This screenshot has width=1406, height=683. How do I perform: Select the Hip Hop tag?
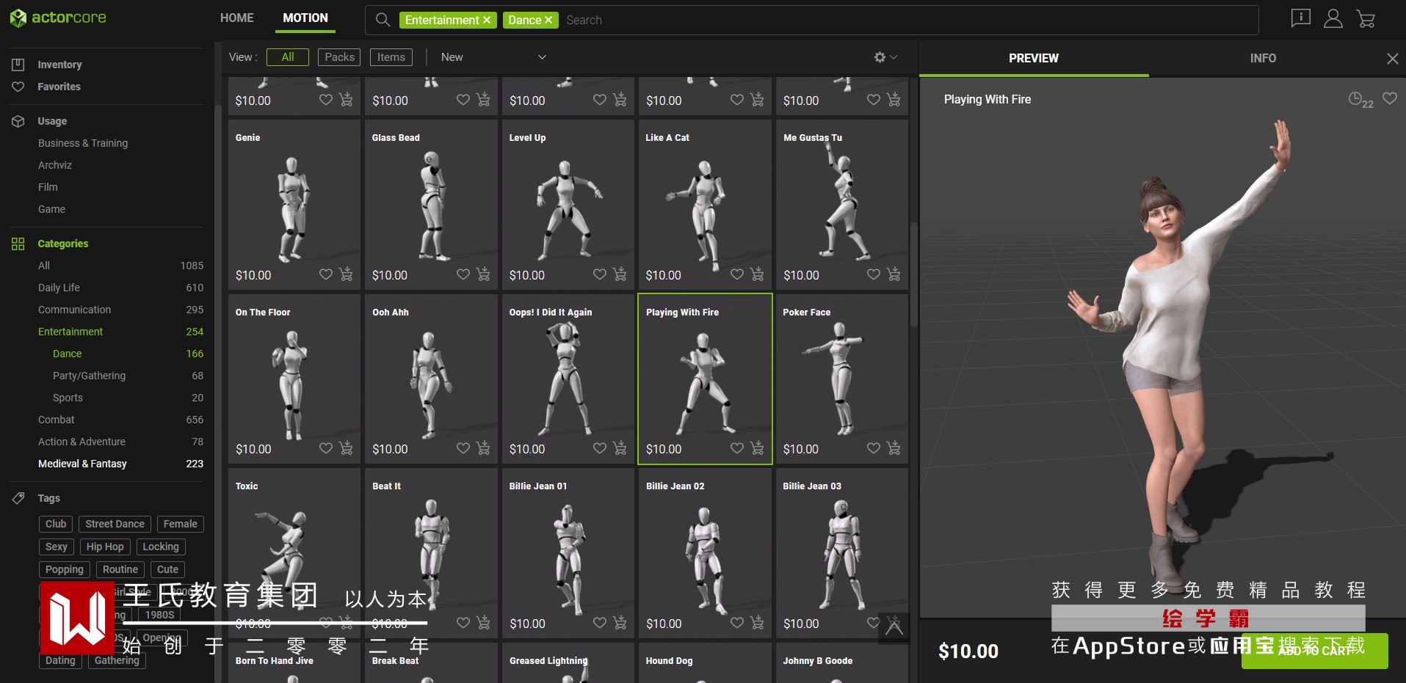[105, 547]
